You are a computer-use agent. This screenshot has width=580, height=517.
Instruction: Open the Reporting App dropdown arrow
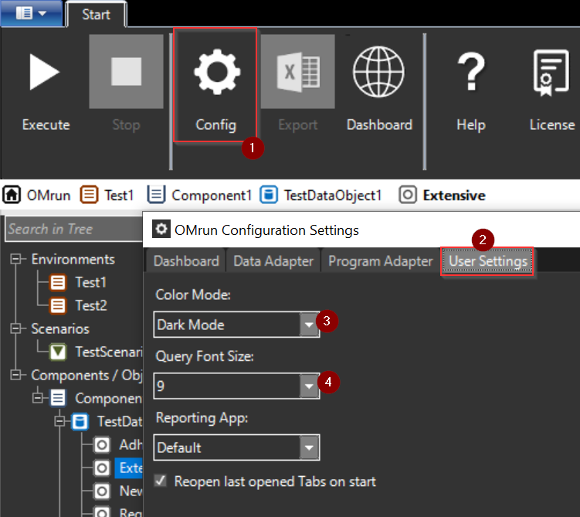309,447
